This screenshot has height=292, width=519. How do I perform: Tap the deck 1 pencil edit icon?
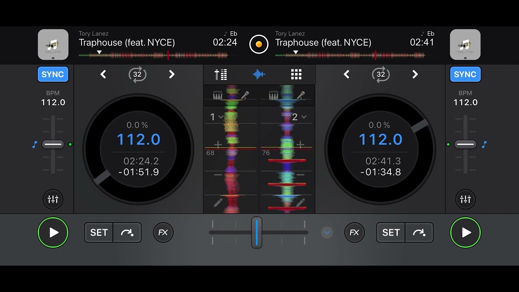click(x=218, y=202)
